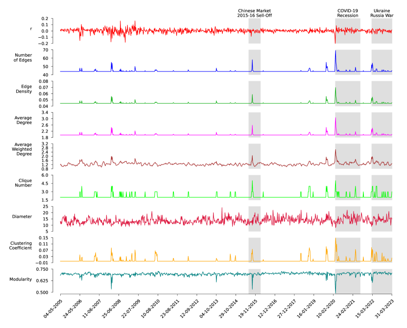The width and height of the screenshot is (407, 328).
Task: Click the 0.500 tick on Modularity axis
Action: pos(43,292)
